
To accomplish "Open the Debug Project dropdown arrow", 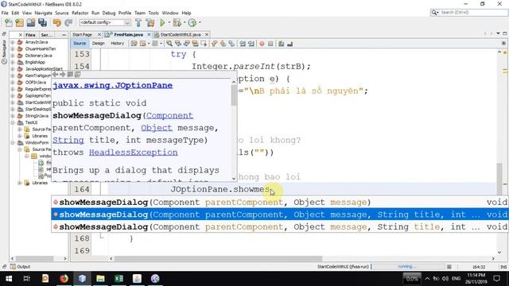I will point(184,22).
